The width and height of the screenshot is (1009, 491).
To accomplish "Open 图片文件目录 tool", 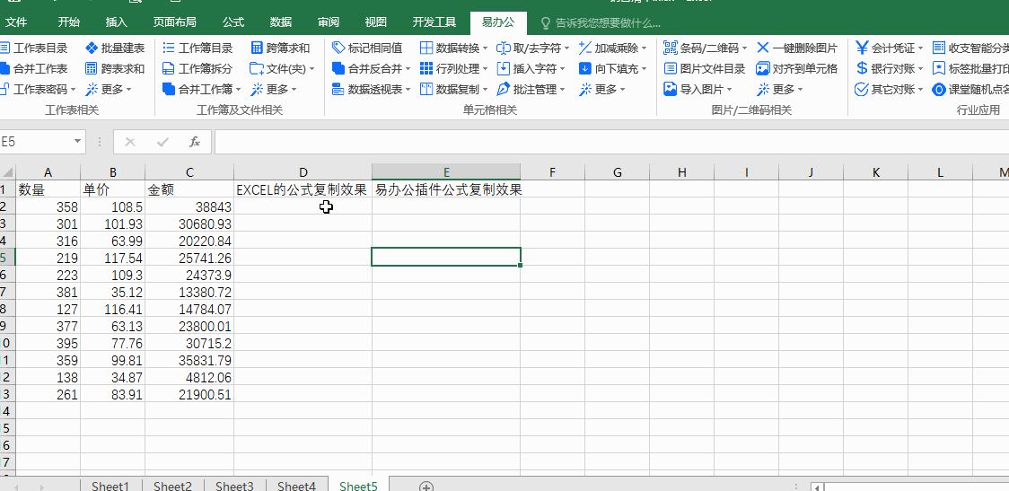I will 704,68.
